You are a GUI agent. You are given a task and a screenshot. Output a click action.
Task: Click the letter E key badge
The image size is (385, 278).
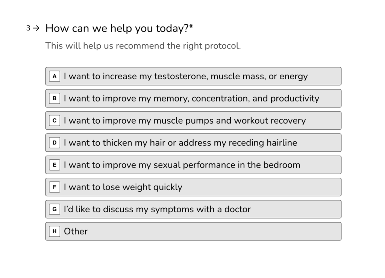pyautogui.click(x=55, y=165)
